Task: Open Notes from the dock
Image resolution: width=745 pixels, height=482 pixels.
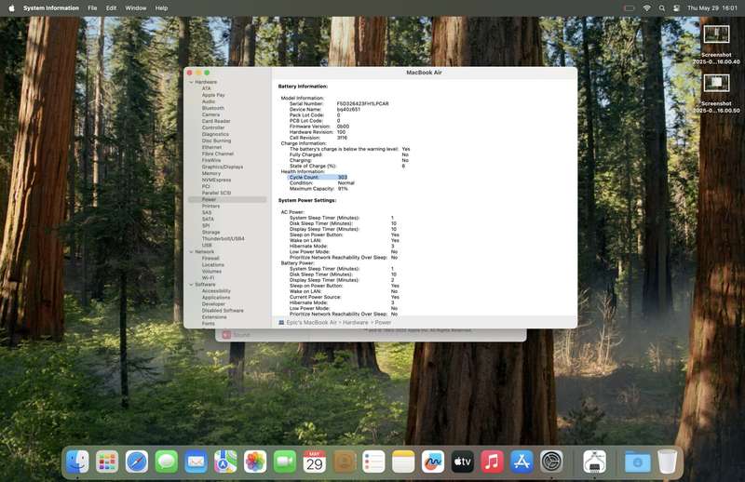Action: coord(403,462)
